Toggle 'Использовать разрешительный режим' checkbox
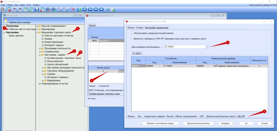277x131 pixels. click(x=132, y=33)
